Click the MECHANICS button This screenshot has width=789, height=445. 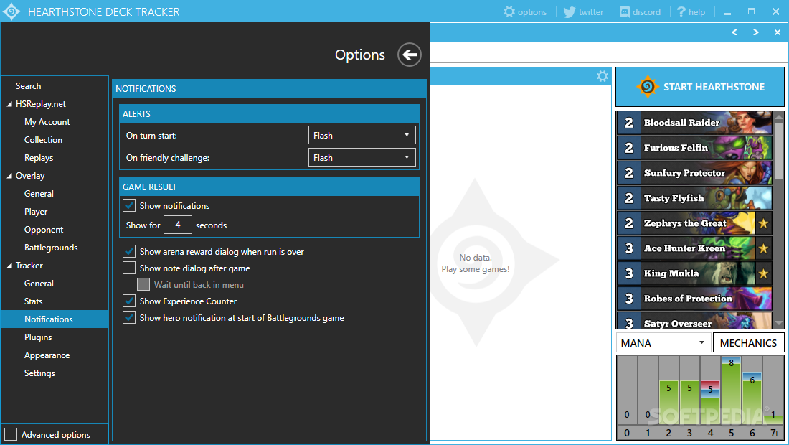[748, 343]
